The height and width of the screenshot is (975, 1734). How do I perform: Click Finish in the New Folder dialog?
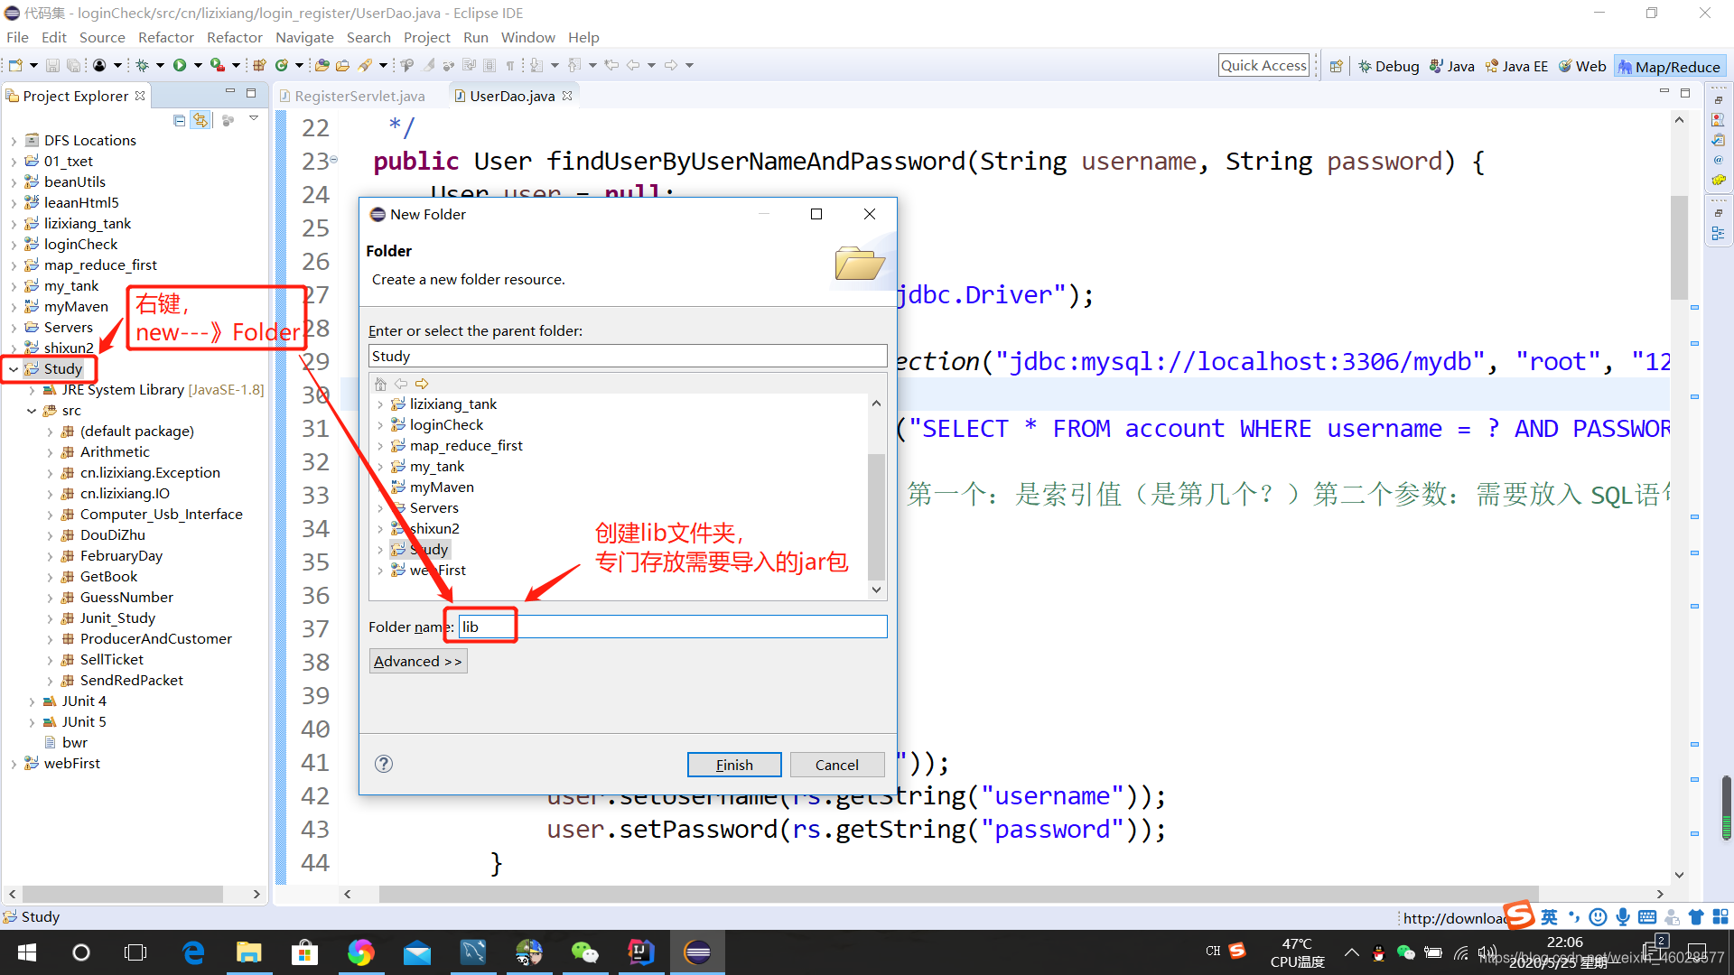[733, 765]
